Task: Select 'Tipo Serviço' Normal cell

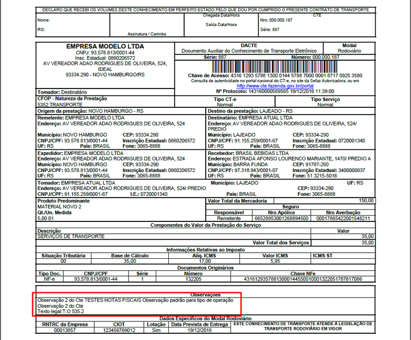Action: 325,102
